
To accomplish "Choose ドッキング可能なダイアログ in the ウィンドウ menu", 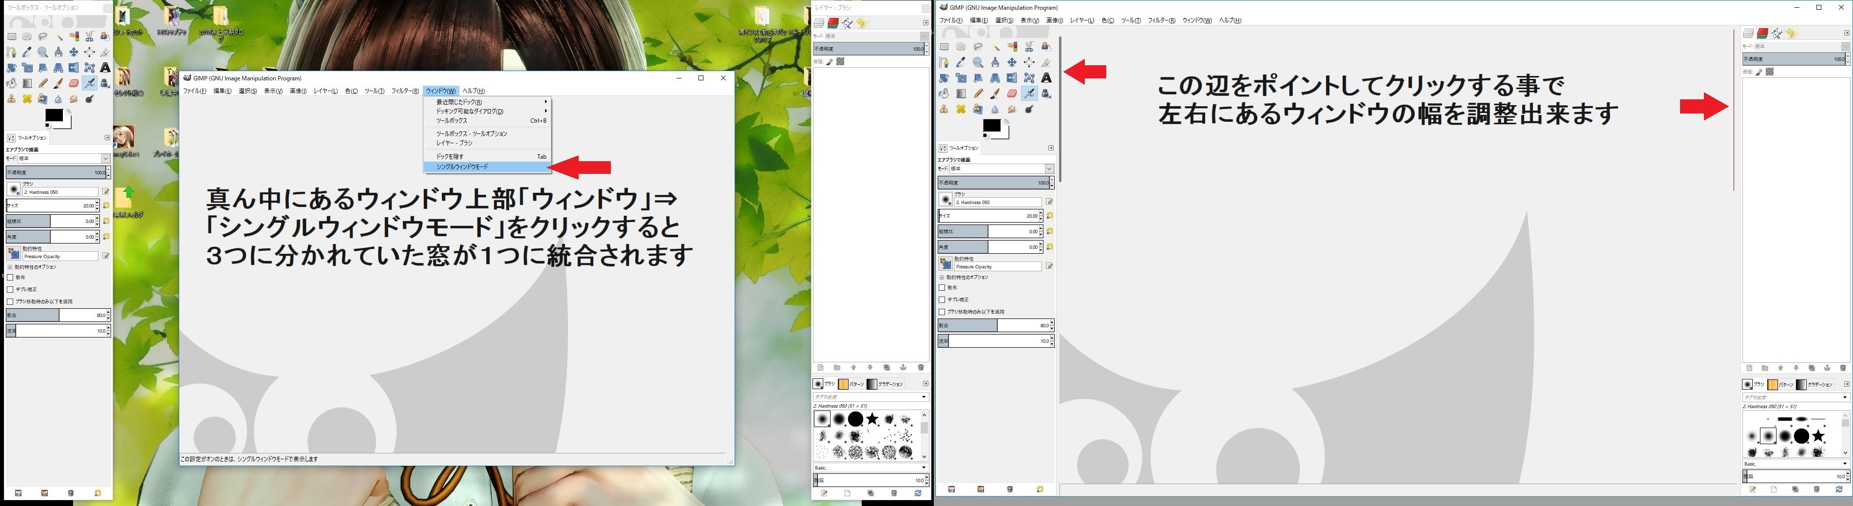I will click(487, 112).
